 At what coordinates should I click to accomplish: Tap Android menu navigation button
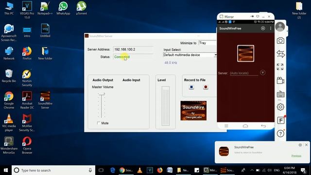pos(226,126)
